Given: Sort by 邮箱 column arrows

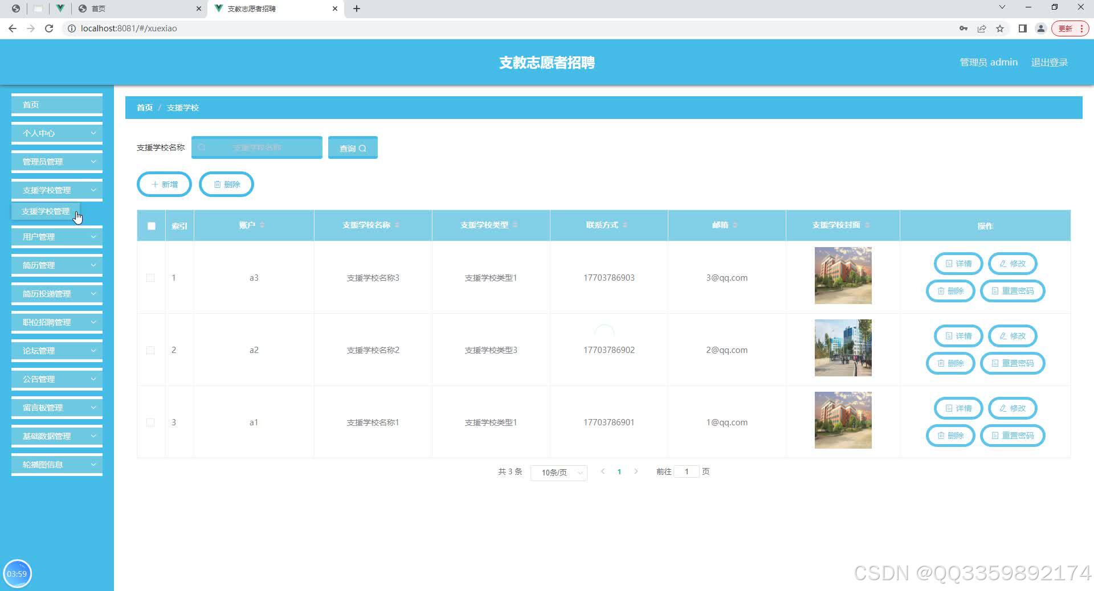Looking at the screenshot, I should pos(735,225).
